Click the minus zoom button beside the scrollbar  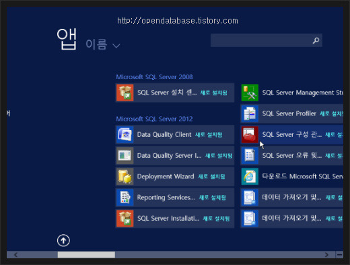[340, 255]
